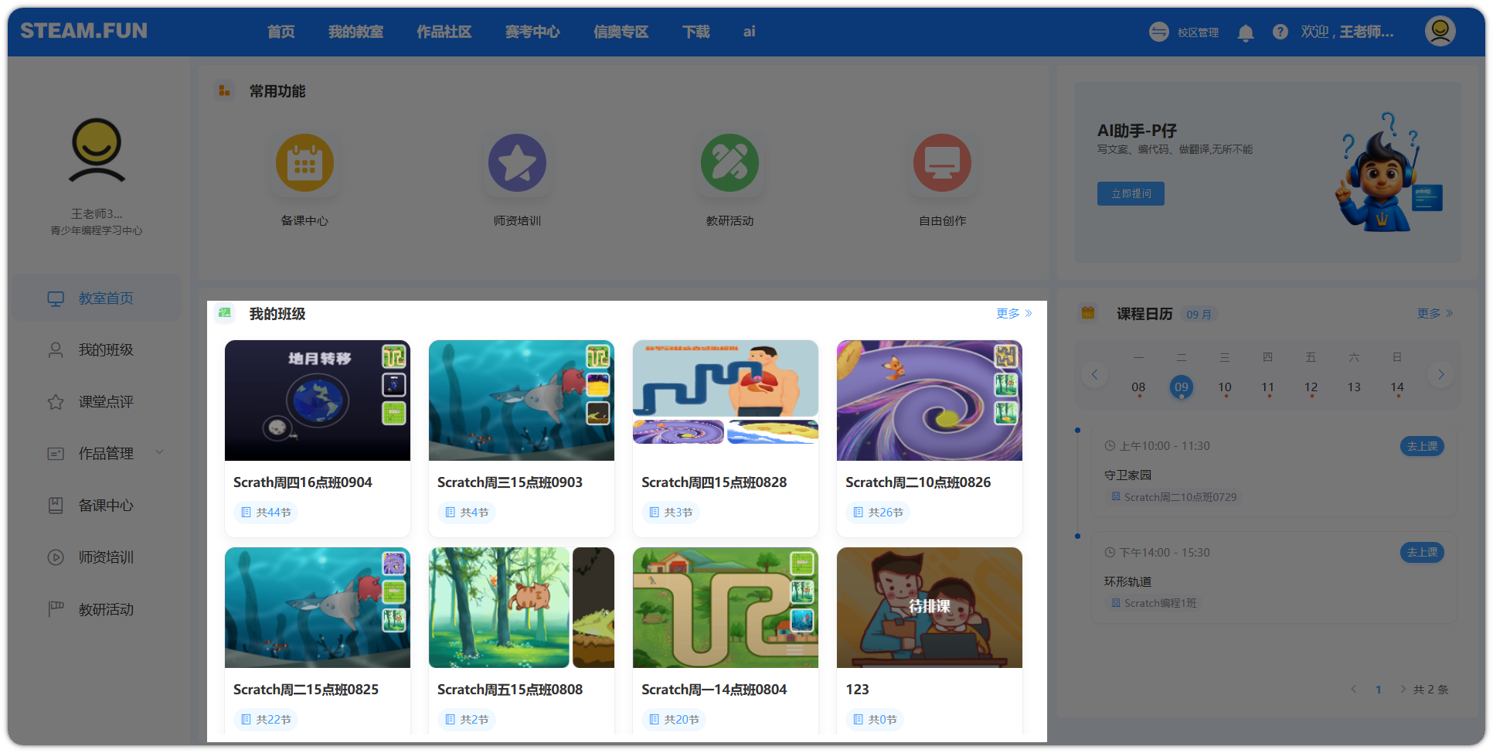This screenshot has height=753, width=1493.
Task: Open class Scrath周四16点班0904 thumbnail
Action: tap(318, 400)
